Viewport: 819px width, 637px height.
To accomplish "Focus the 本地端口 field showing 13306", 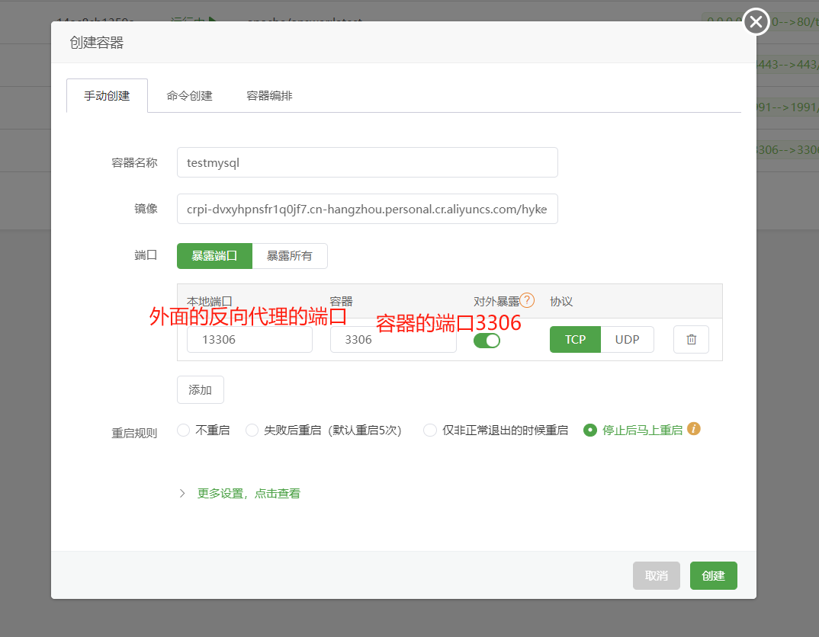I will (x=249, y=340).
